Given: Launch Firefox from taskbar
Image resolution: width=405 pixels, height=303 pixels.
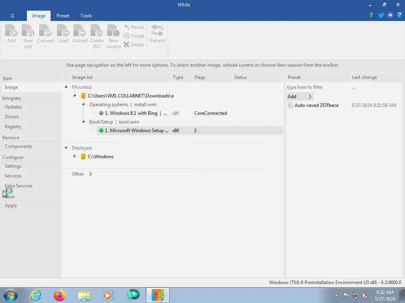Looking at the screenshot, I should (60, 295).
